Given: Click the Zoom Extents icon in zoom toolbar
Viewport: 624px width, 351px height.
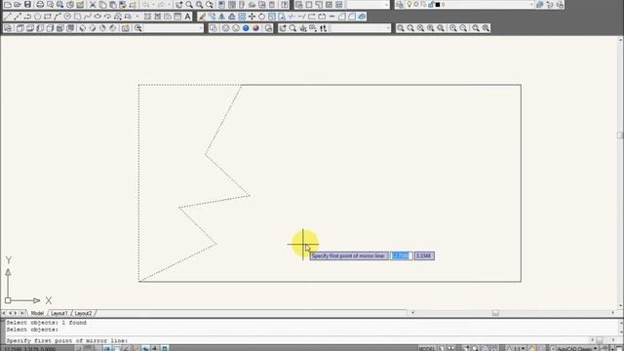Looking at the screenshot, I should pos(486,28).
